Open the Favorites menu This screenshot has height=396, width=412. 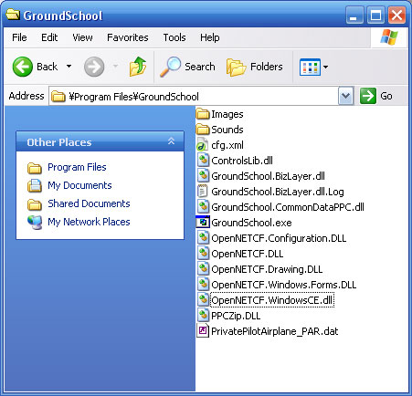pos(128,37)
